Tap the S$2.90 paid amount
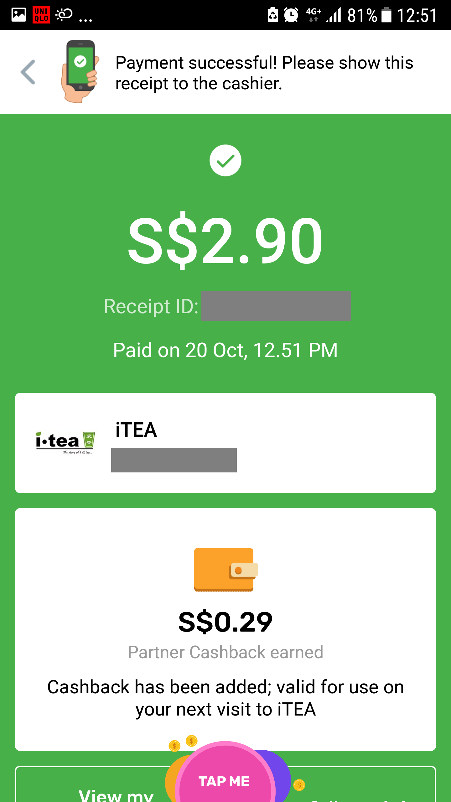The image size is (451, 802). (225, 241)
